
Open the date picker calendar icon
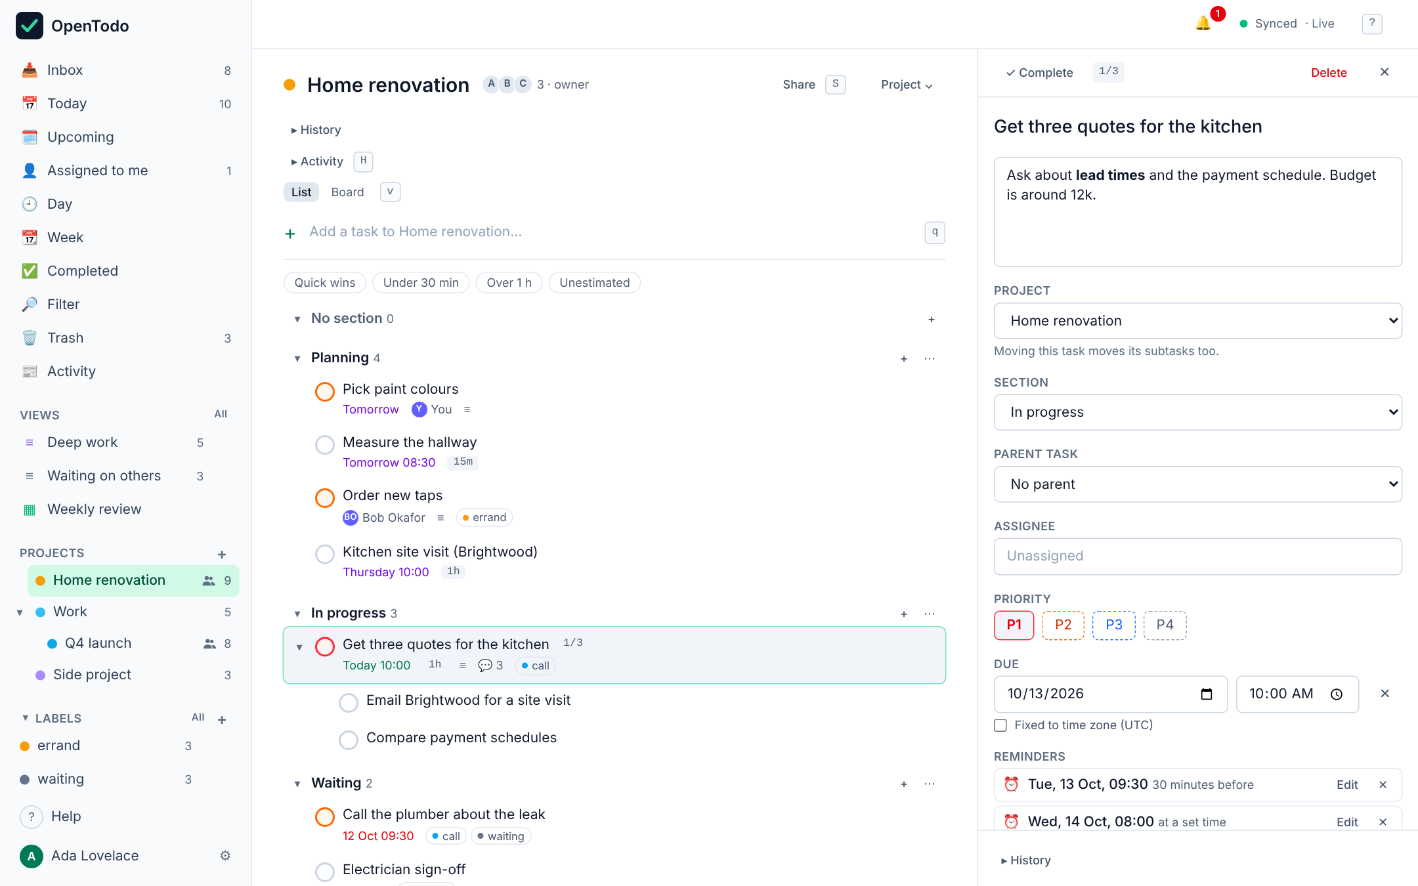(1207, 694)
